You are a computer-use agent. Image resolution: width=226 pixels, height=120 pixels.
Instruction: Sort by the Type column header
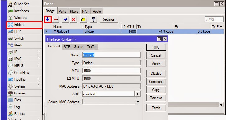point(102,26)
